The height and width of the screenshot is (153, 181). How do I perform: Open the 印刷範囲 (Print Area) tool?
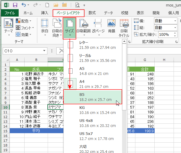[84, 26]
